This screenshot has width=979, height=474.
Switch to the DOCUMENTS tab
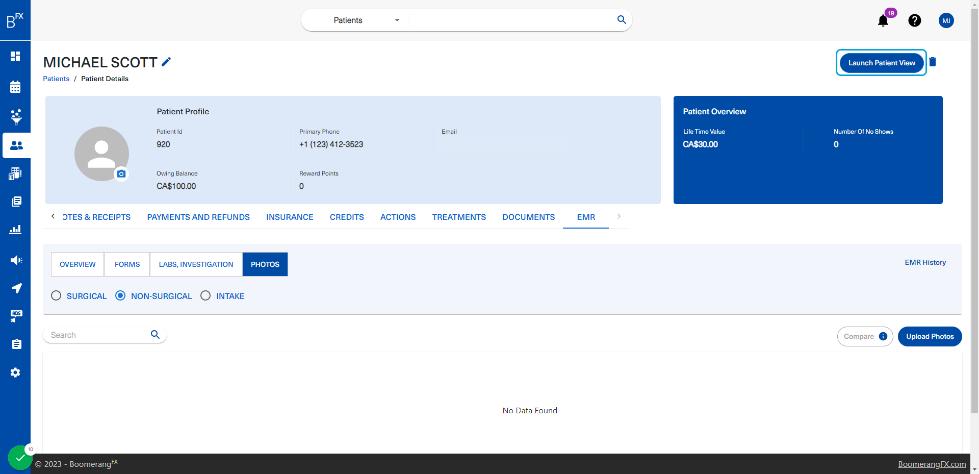pyautogui.click(x=528, y=217)
